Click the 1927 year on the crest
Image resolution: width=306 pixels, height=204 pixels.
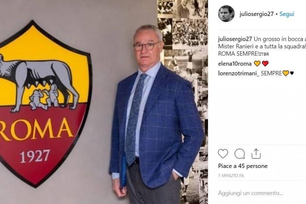click(35, 156)
